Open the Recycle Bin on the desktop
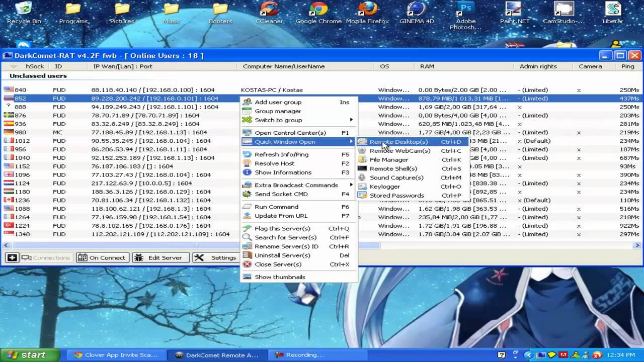 coord(24,14)
